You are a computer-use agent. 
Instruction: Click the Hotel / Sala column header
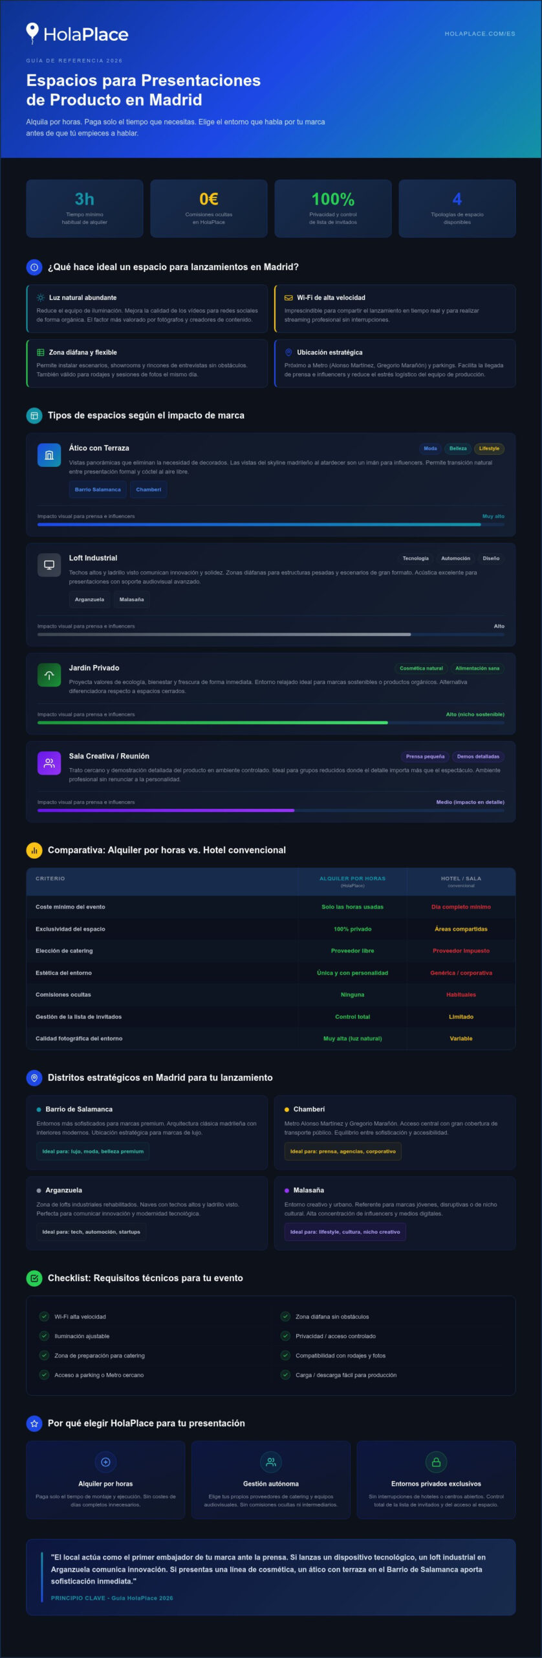click(x=461, y=881)
